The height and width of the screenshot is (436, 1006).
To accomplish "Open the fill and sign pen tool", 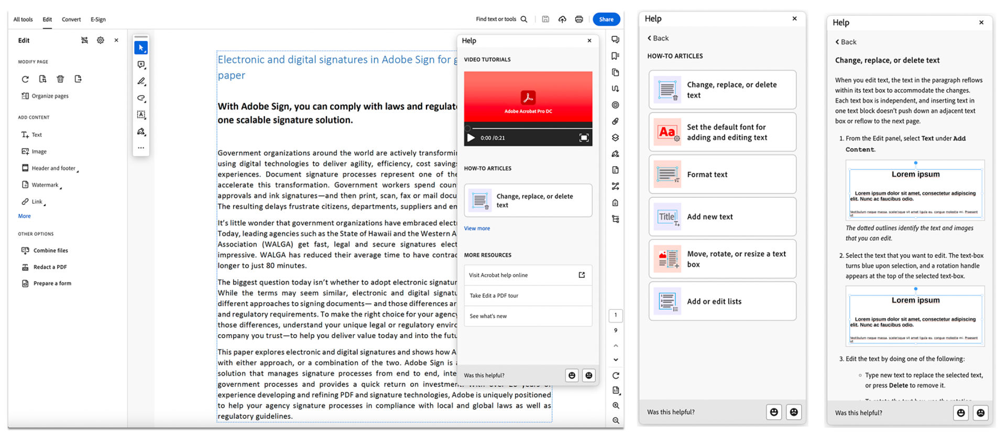I will pos(141,132).
